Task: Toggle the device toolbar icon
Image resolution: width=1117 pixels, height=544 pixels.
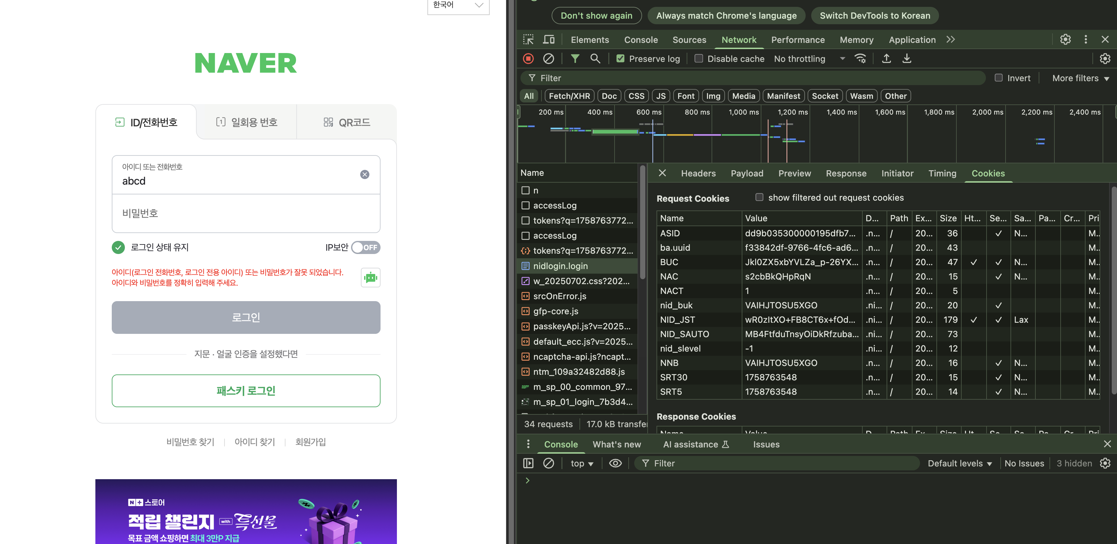Action: [x=549, y=40]
